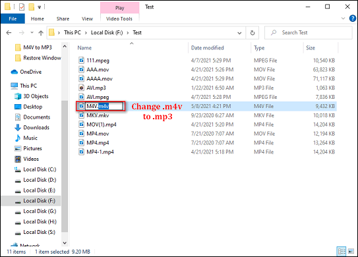
Task: Select This PC in the address breadcrumb
Action: 73,33
